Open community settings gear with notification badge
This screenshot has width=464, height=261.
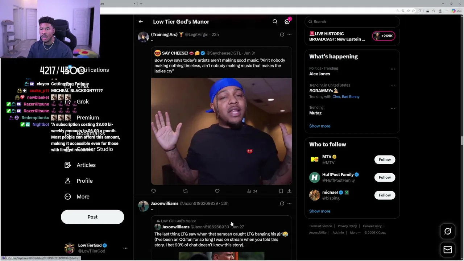[x=287, y=22]
